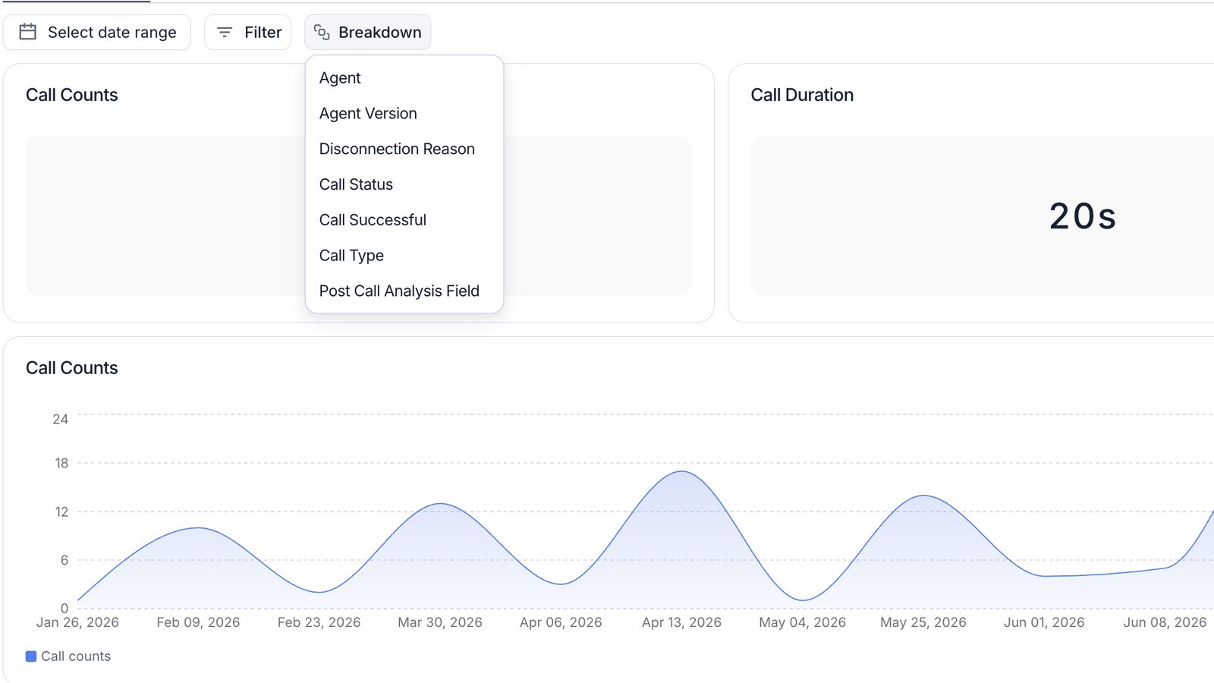Click the chart peak above Apr 13, 2026
The height and width of the screenshot is (683, 1214).
[681, 472]
